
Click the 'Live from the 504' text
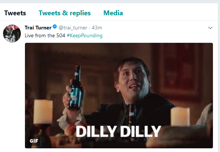45,35
